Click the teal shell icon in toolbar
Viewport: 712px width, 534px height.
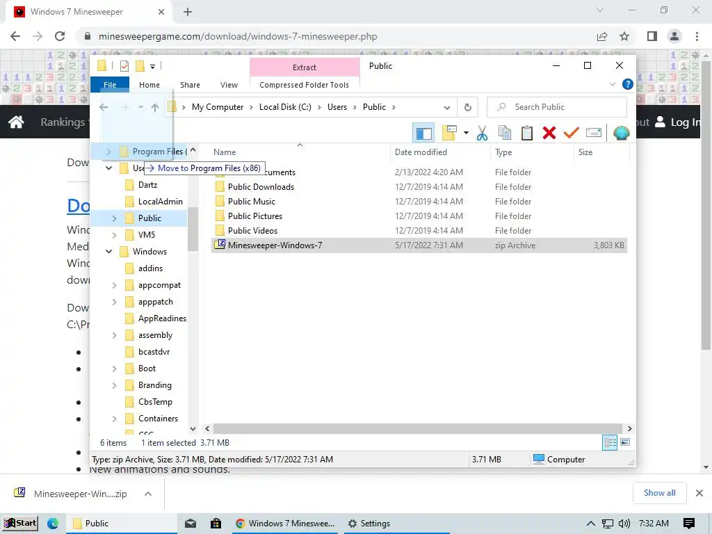click(621, 133)
